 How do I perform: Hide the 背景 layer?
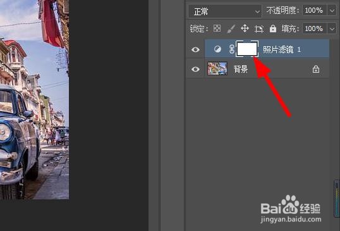(x=195, y=69)
